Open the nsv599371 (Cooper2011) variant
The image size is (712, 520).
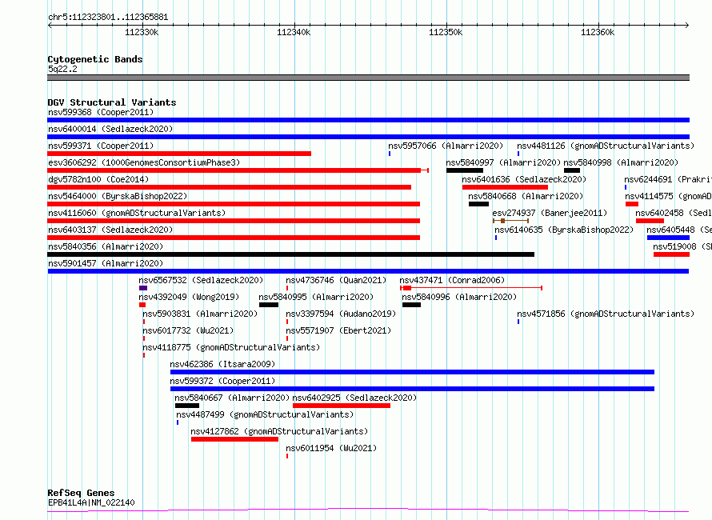[x=101, y=146]
